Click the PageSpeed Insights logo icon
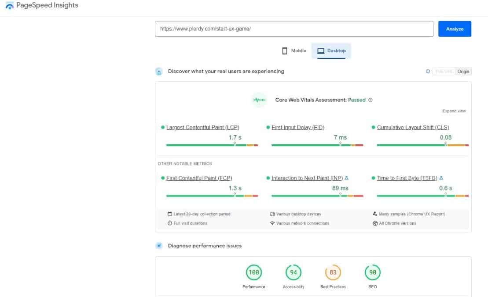Viewport: 488px width, 297px height. [9, 5]
